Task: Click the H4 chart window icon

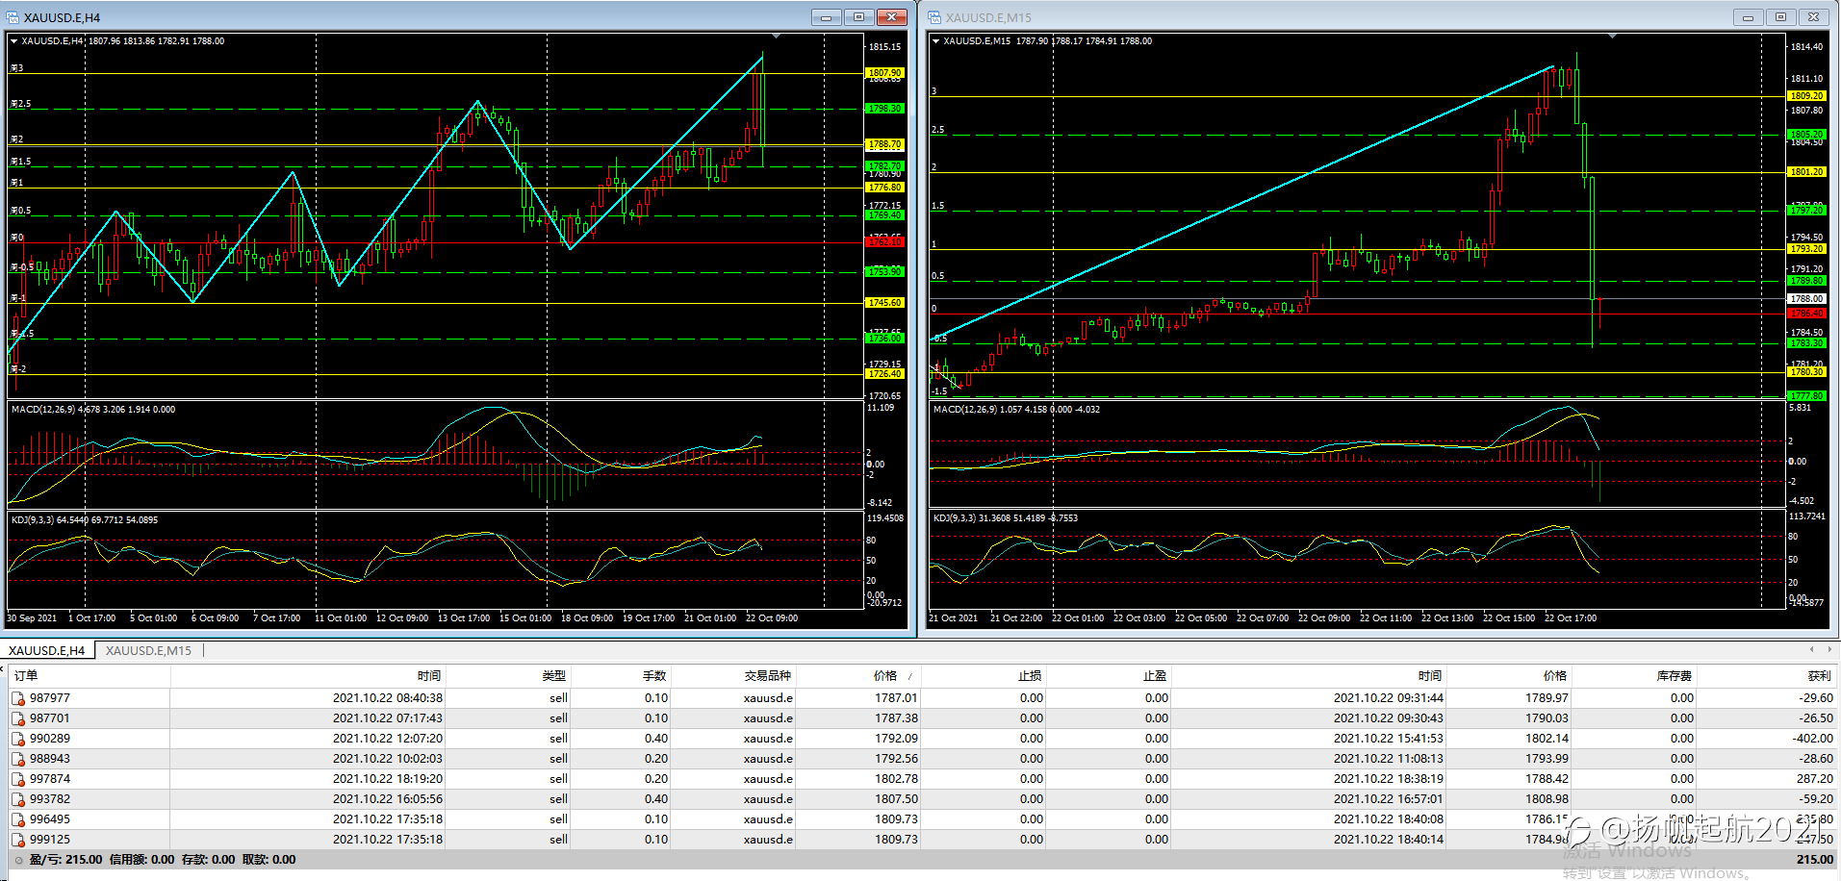Action: (13, 17)
